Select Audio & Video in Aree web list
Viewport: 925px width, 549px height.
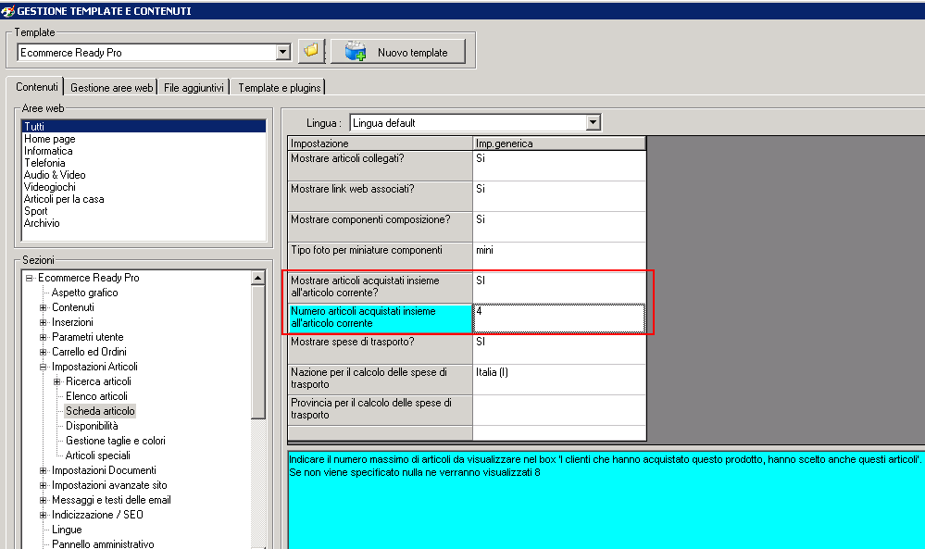pyautogui.click(x=55, y=175)
